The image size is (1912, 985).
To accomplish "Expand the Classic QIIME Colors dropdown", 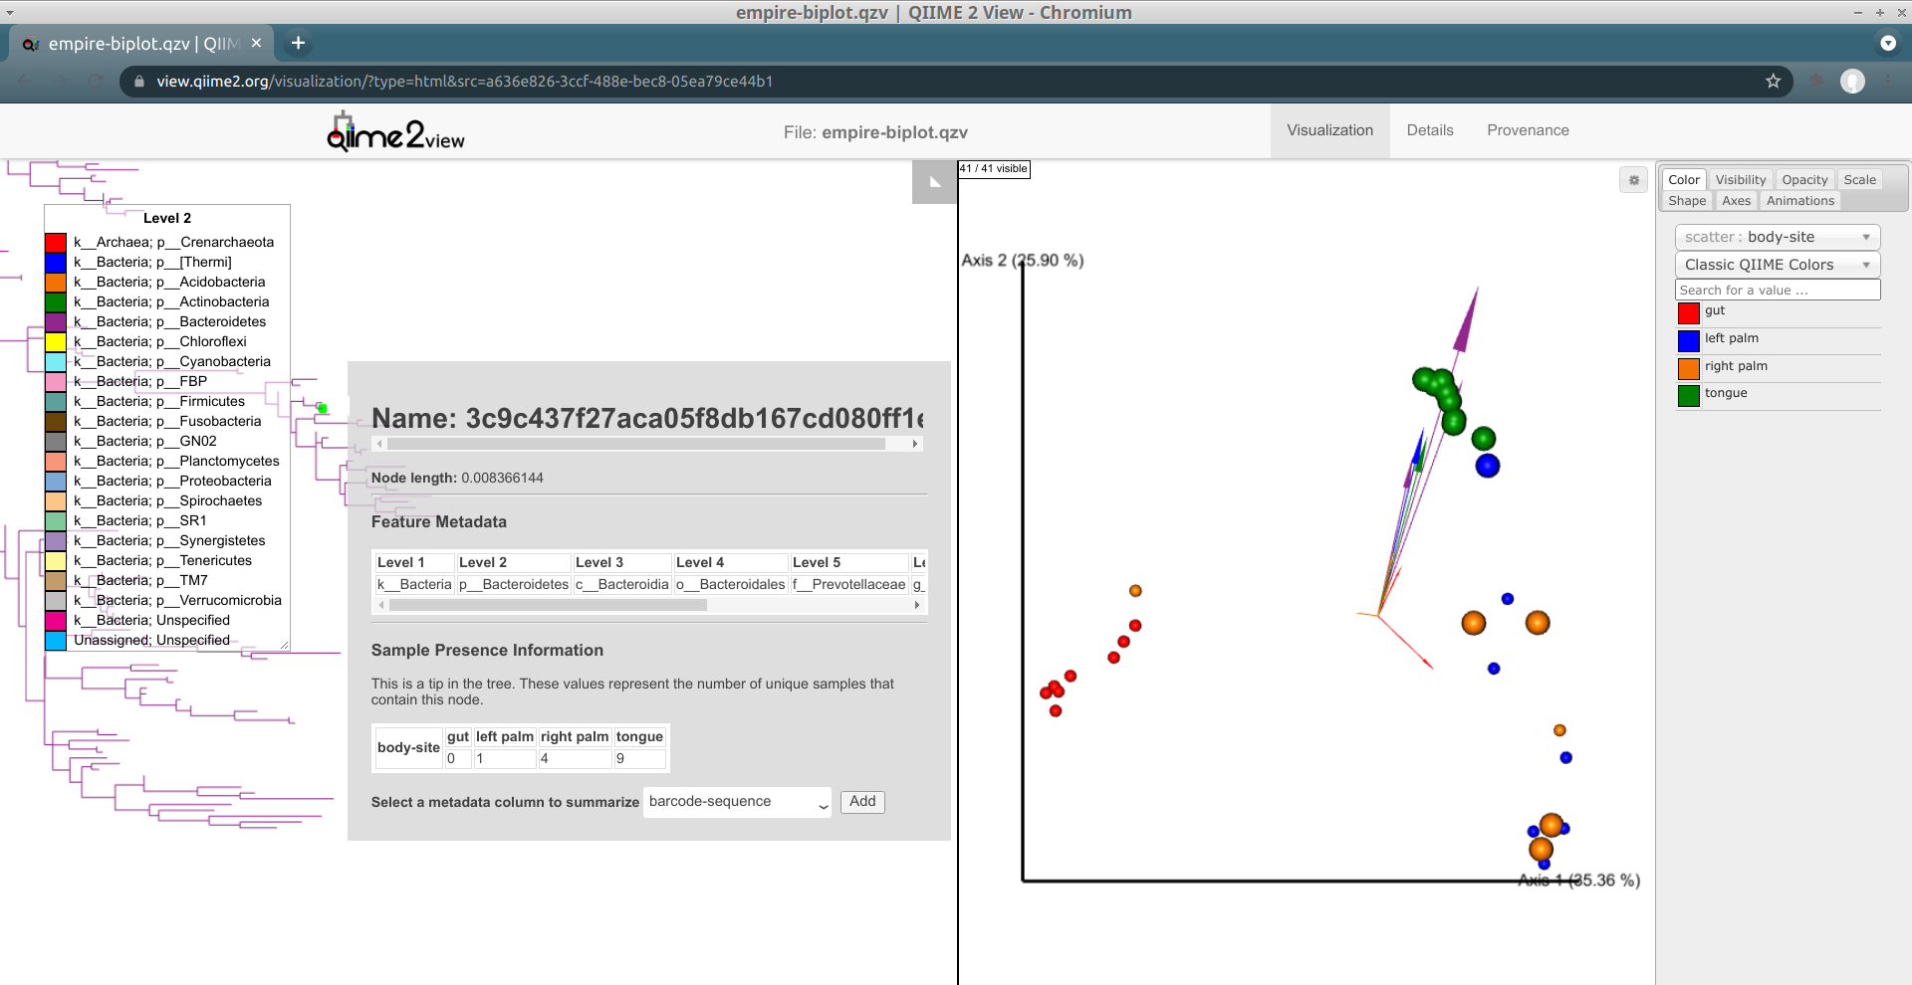I will point(1777,265).
